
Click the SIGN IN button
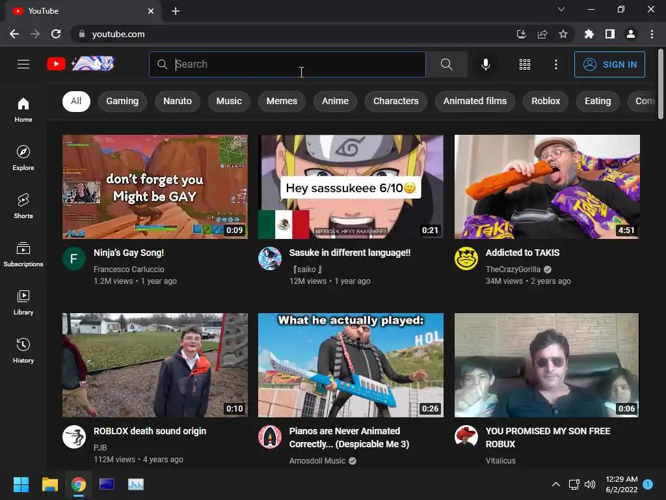[x=609, y=64]
